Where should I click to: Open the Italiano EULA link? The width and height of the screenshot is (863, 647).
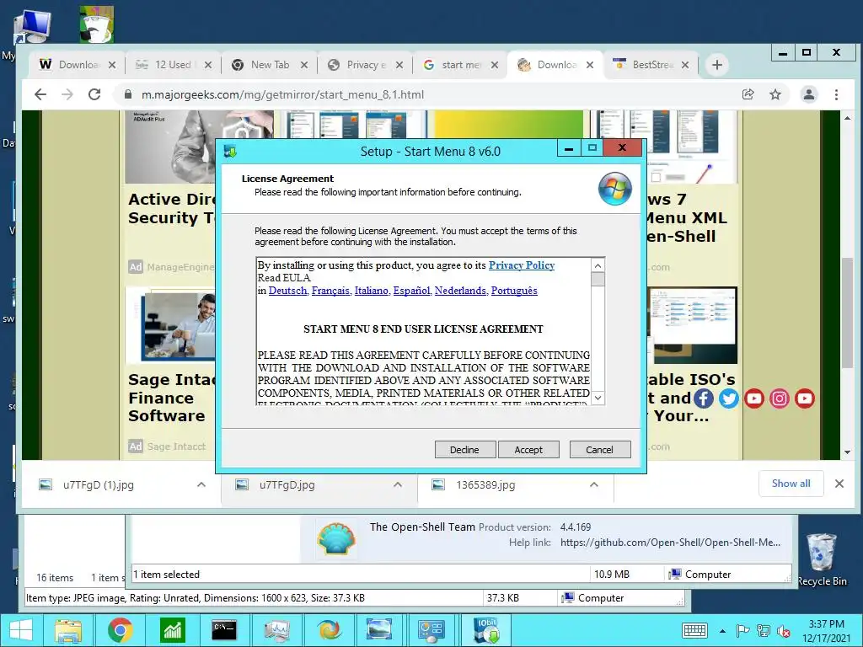pos(372,291)
